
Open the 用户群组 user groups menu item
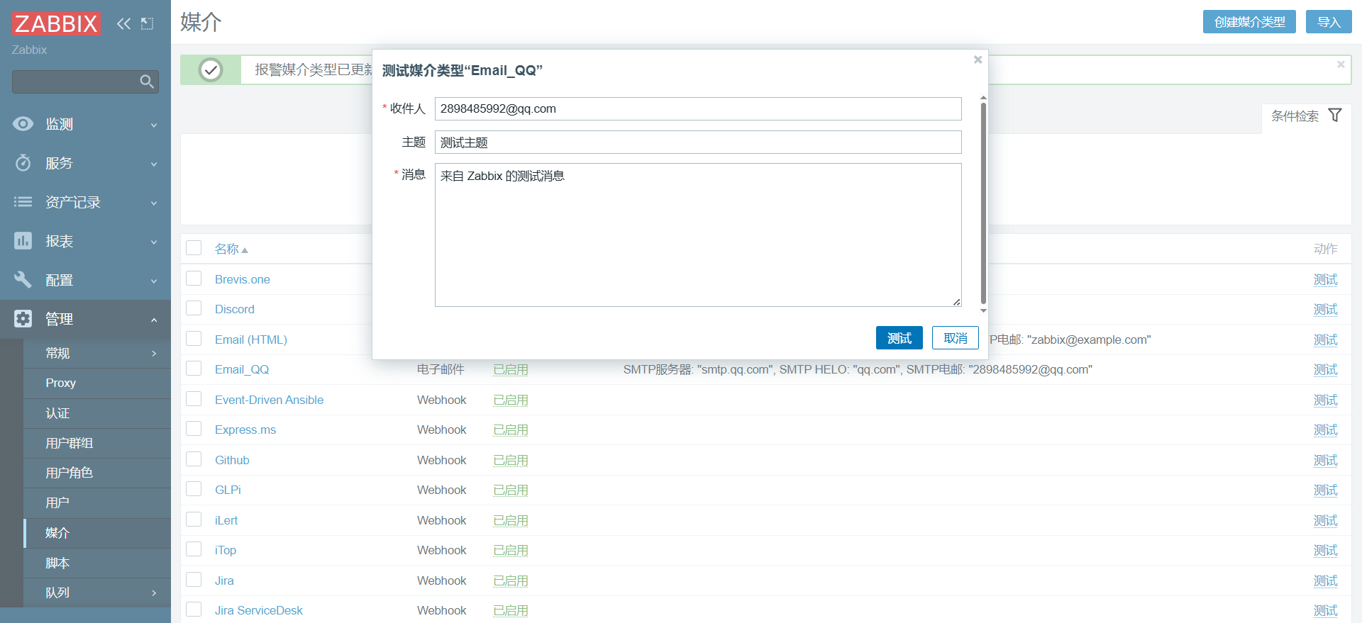[70, 443]
